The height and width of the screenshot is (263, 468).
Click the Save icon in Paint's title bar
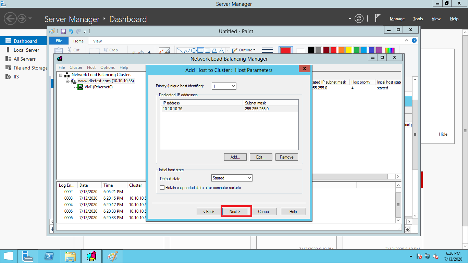63,32
